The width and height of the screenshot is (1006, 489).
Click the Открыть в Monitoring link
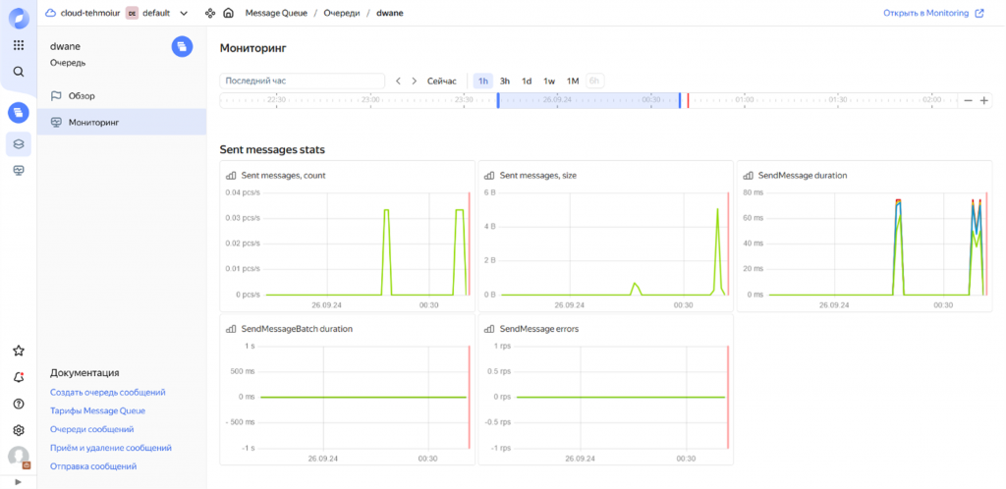pos(933,13)
